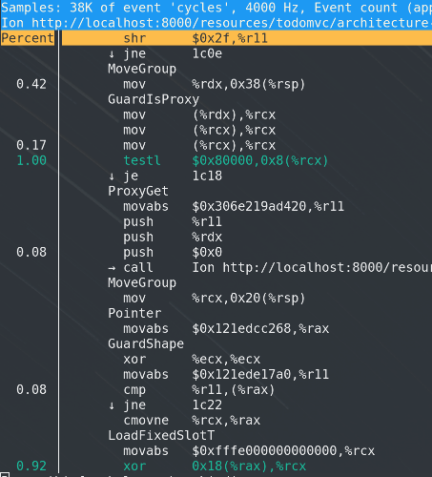Click the down arrow beside jne 1c0e

pyautogui.click(x=112, y=53)
